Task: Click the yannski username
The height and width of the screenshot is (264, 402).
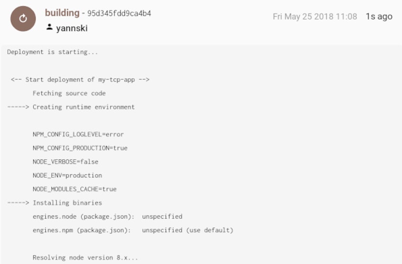Action: pos(72,28)
